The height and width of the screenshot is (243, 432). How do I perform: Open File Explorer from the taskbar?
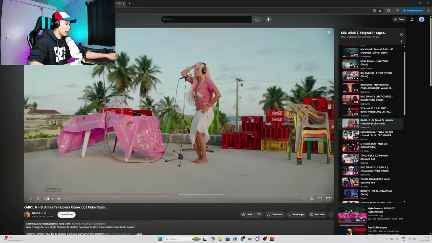click(x=220, y=239)
